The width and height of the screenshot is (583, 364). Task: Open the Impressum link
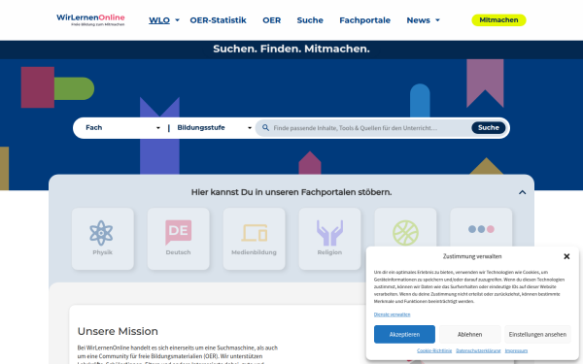[516, 350]
